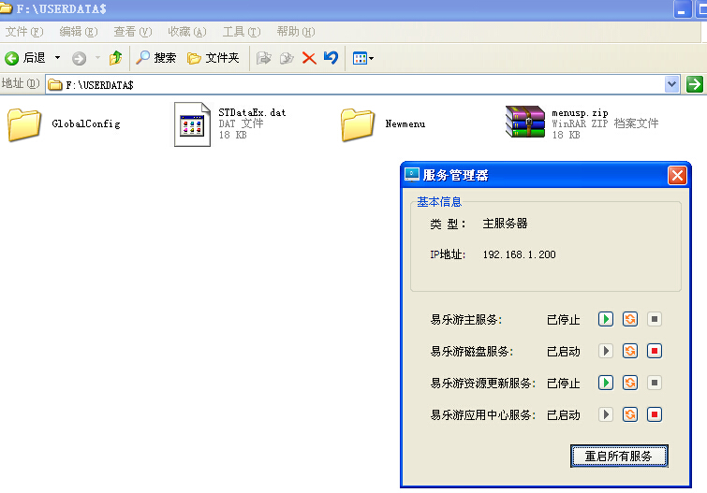Open the forward history dropdown arrow
This screenshot has height=493, width=707.
pos(97,58)
